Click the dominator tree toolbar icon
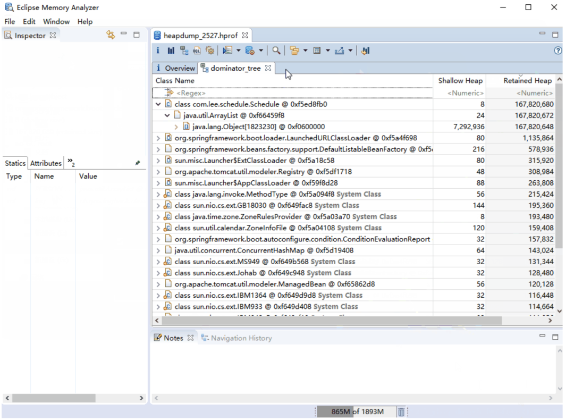Image resolution: width=574 pixels, height=420 pixels. coord(184,51)
